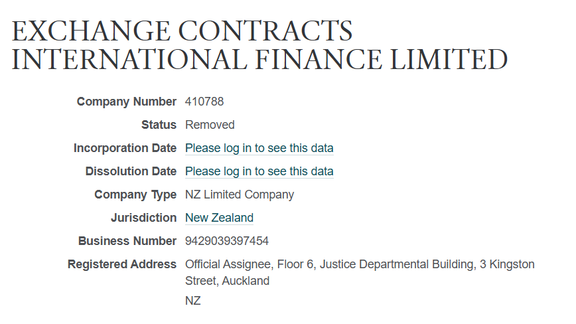The width and height of the screenshot is (576, 324).
Task: Click the NZ country line of the address
Action: [192, 301]
